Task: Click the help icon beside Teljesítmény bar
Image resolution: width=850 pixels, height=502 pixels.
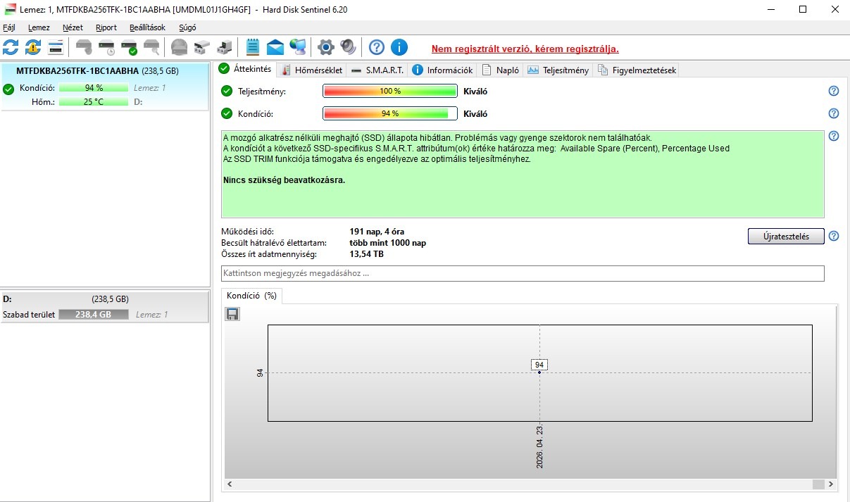Action: coord(834,91)
